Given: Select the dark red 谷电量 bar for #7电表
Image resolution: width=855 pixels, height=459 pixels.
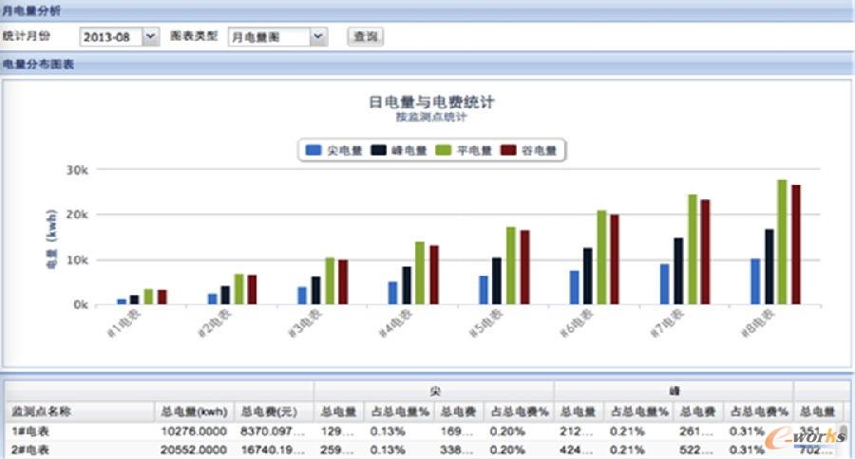Looking at the screenshot, I should coord(705,251).
